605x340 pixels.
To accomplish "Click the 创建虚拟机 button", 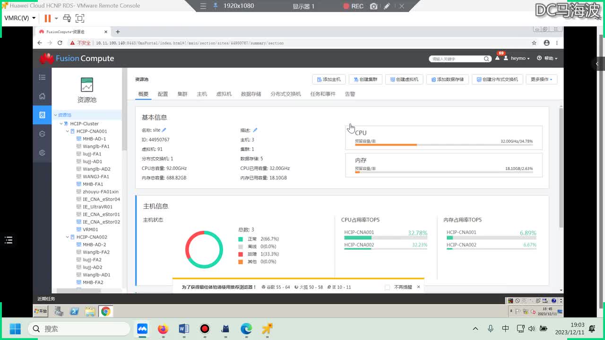I will 404,79.
